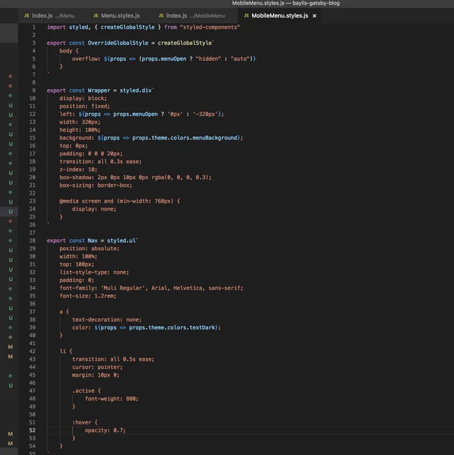
Task: Click 'display: none;' on line 24
Action: point(94,209)
